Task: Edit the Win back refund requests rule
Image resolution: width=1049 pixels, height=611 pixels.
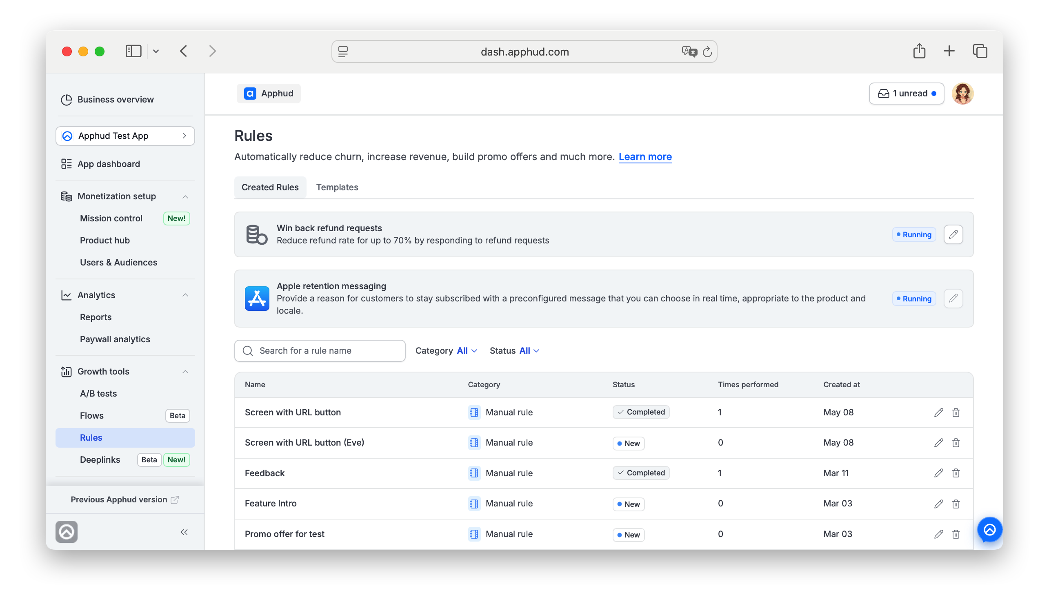Action: coord(953,234)
